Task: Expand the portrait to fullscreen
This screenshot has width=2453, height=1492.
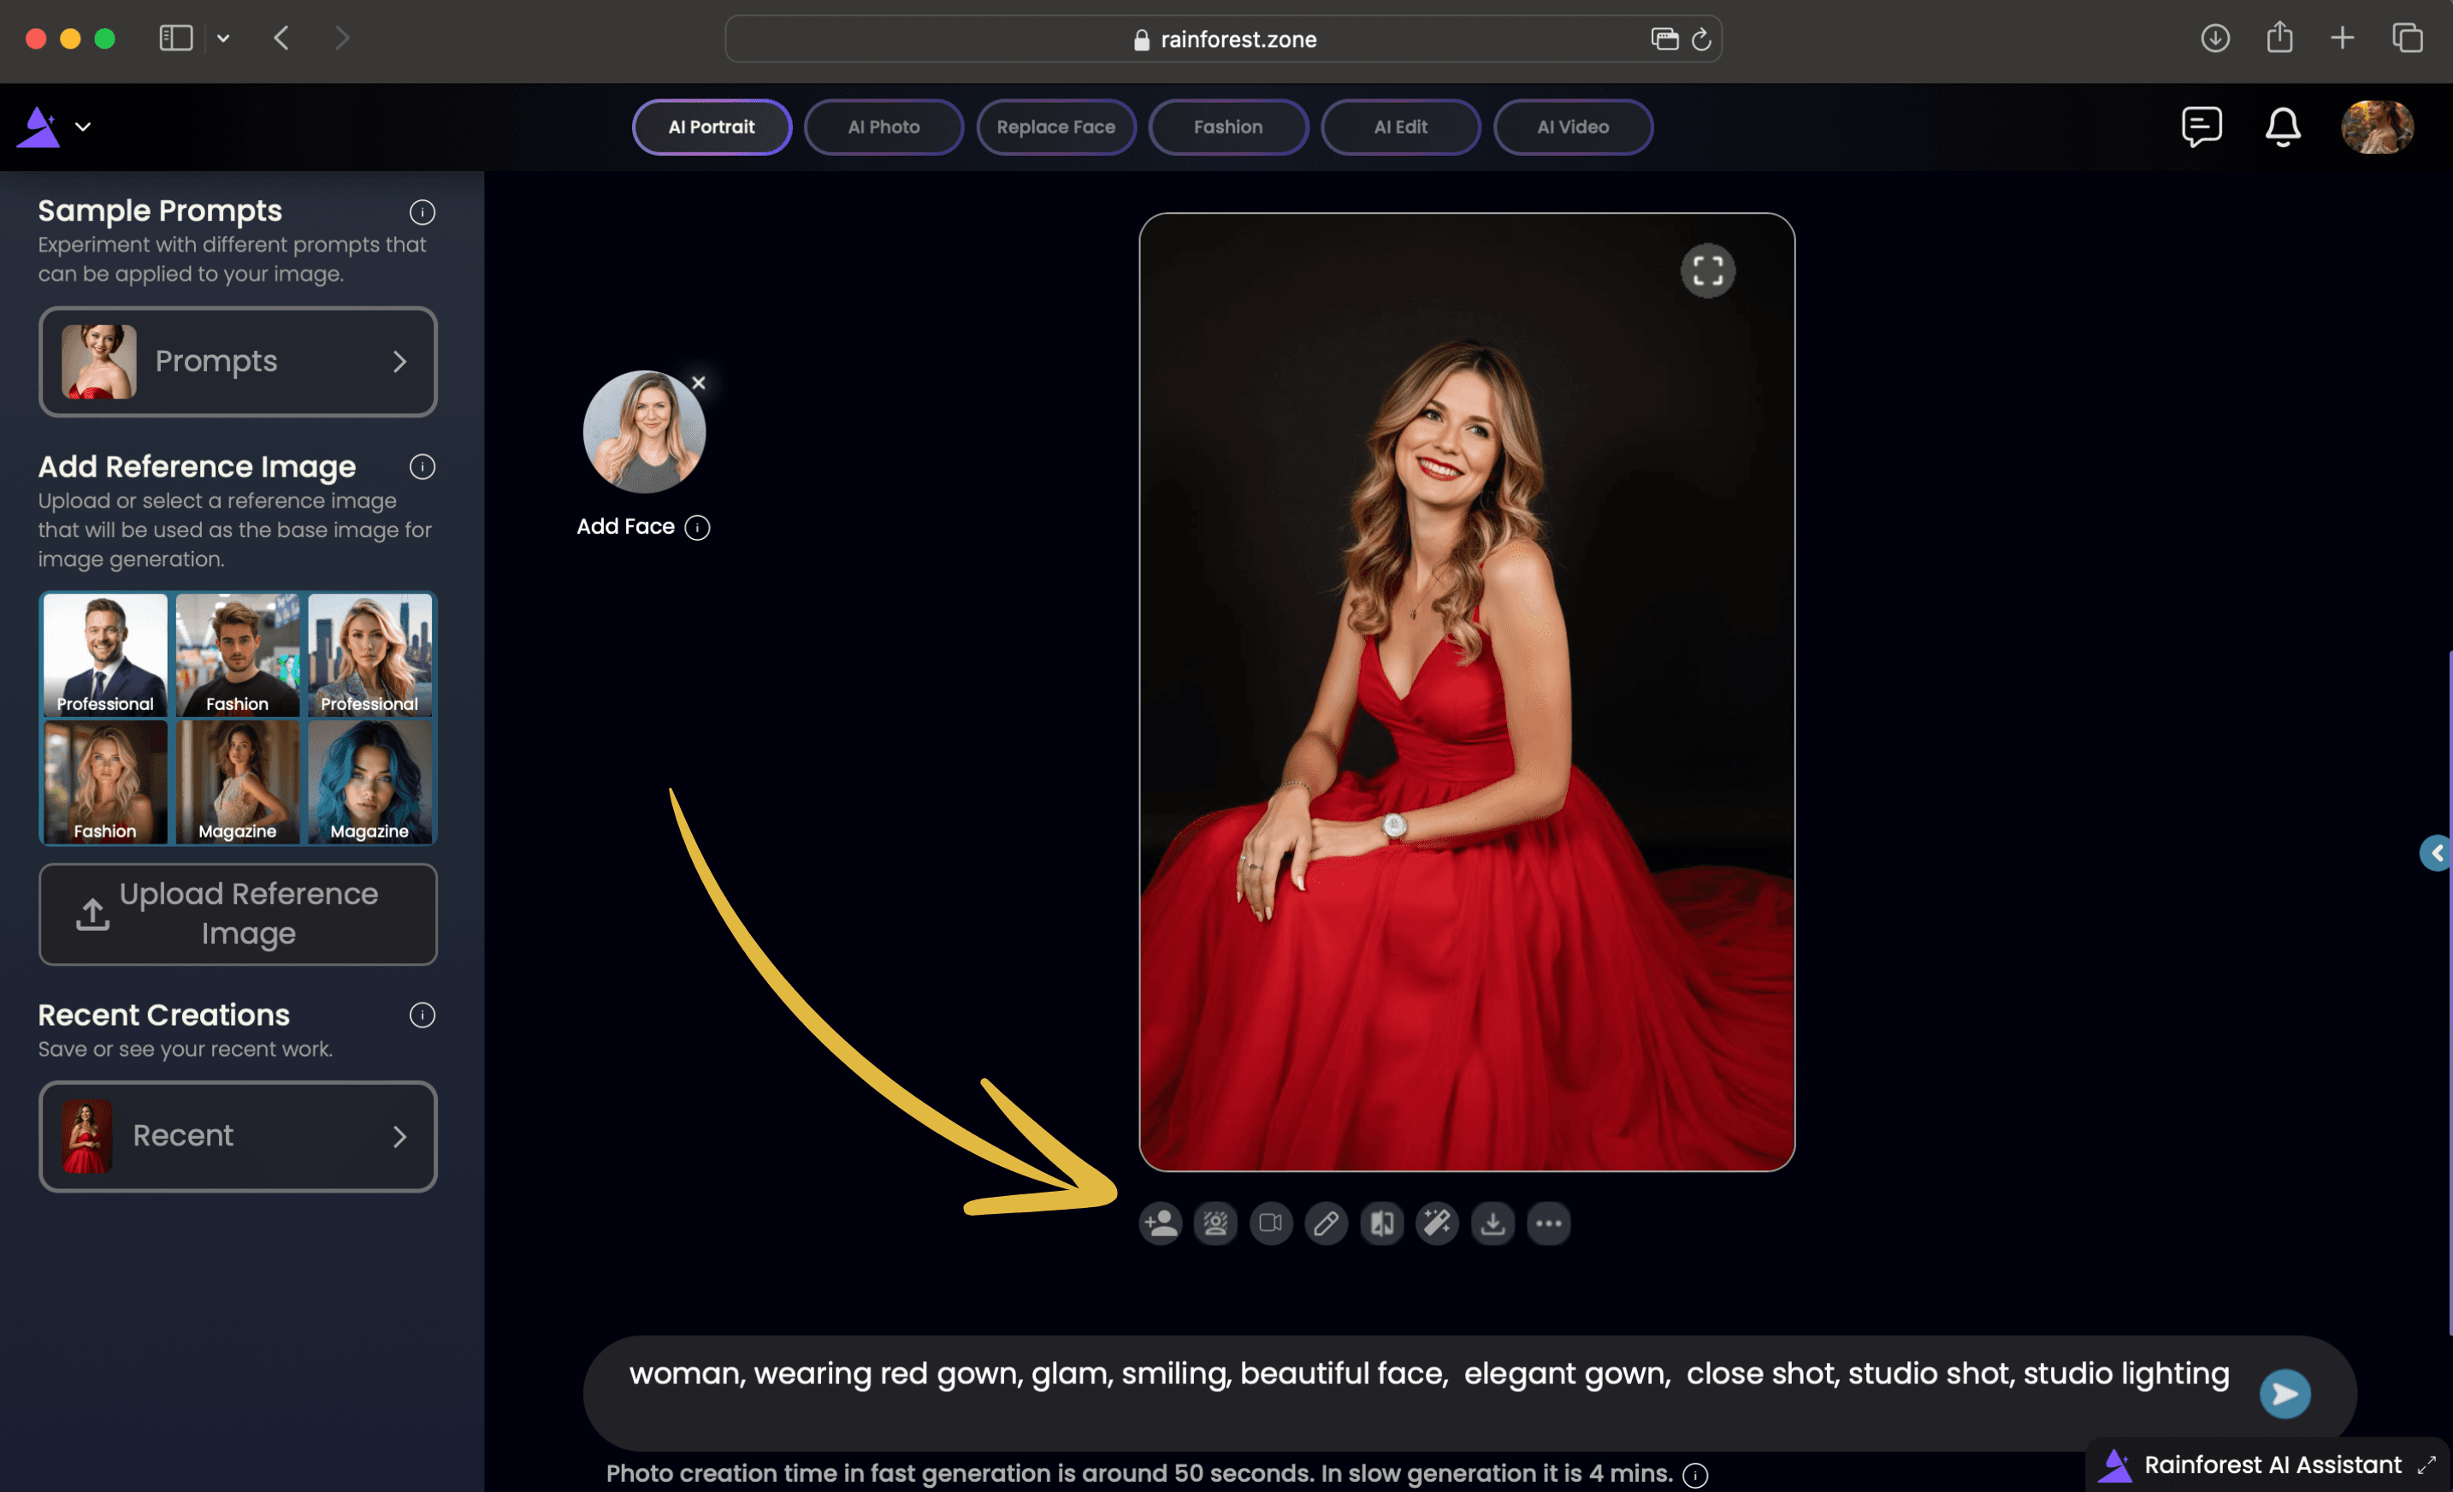Action: (x=1708, y=271)
